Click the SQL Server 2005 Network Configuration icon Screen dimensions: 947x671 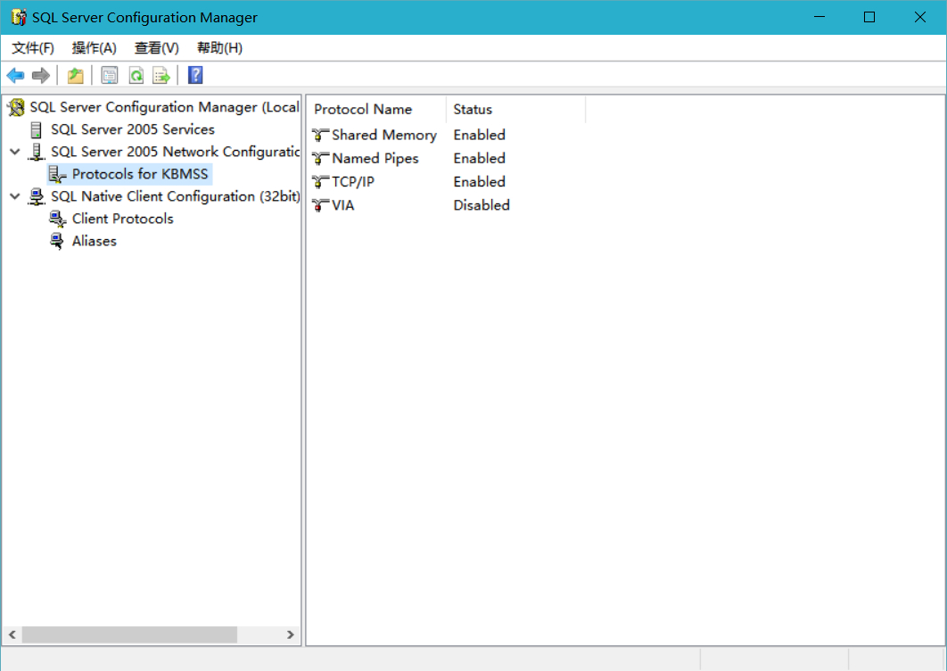pyautogui.click(x=37, y=152)
